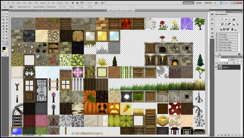Select the History Brush tool
The height and width of the screenshot is (138, 244).
pos(7,26)
